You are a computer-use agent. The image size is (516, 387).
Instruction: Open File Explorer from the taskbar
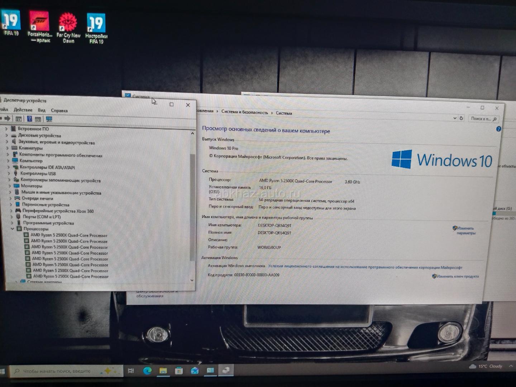(x=163, y=371)
